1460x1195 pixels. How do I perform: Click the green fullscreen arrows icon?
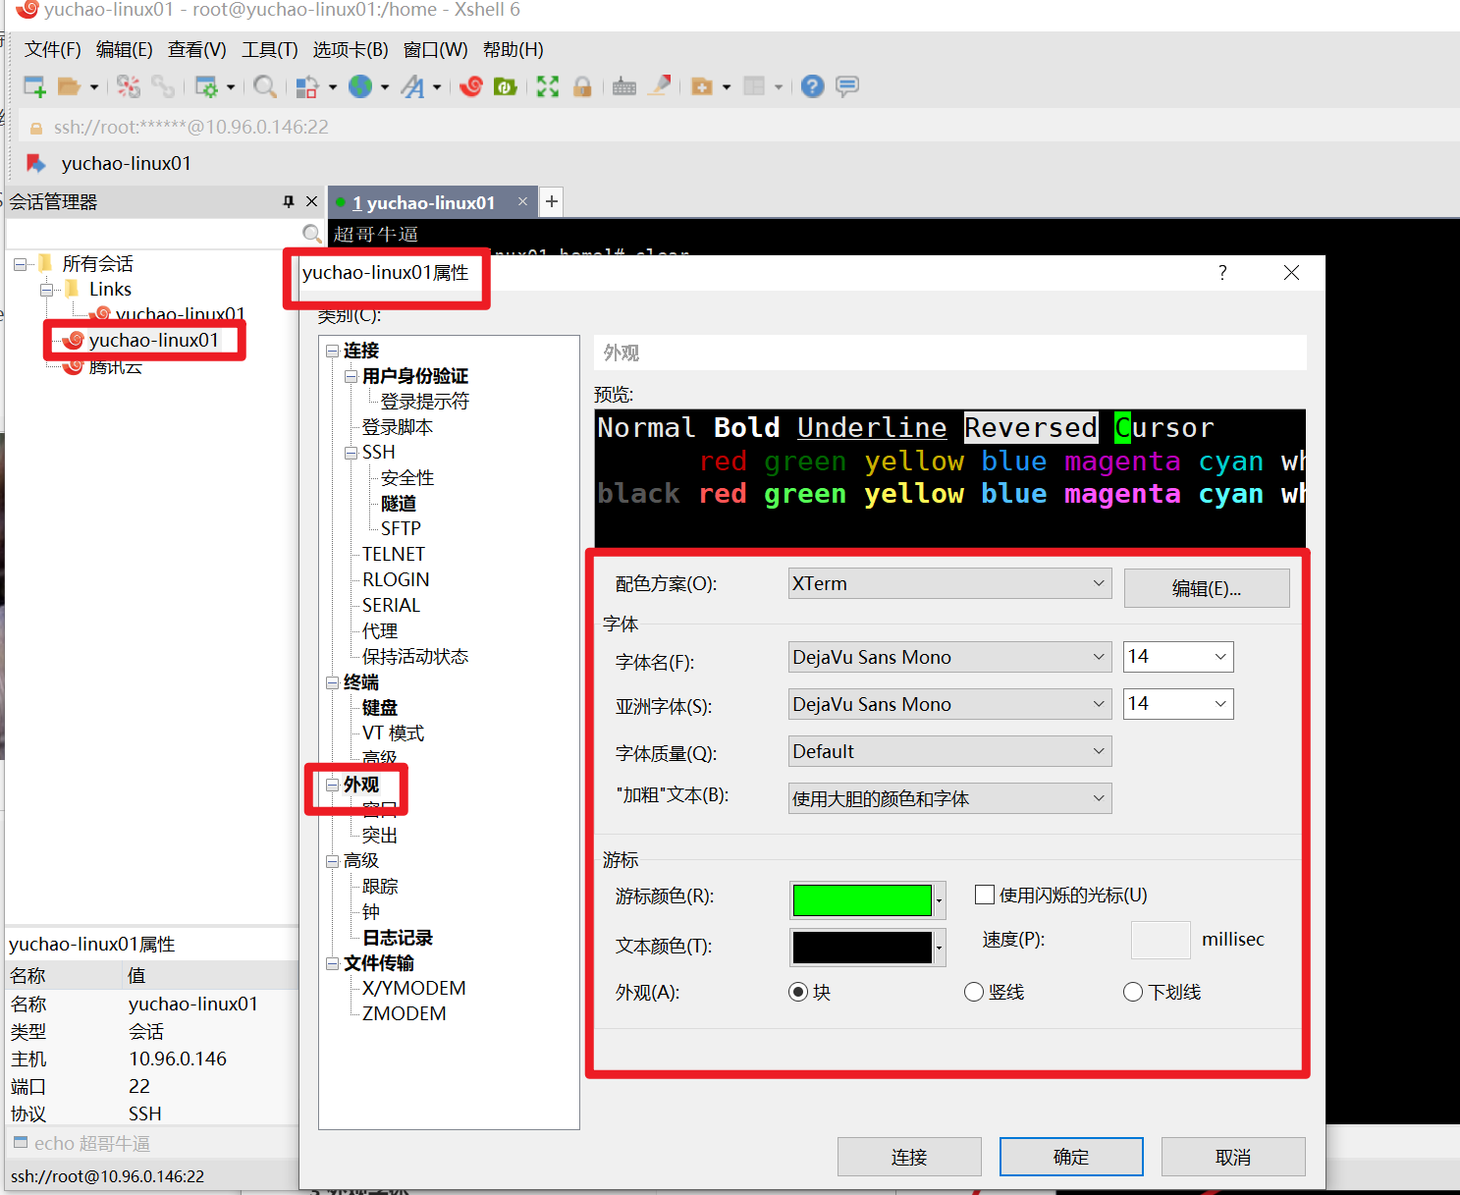click(x=548, y=86)
